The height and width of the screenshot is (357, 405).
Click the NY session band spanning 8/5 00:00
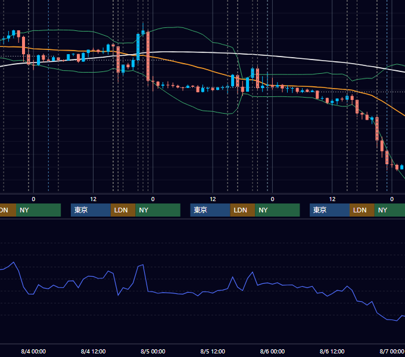point(158,210)
